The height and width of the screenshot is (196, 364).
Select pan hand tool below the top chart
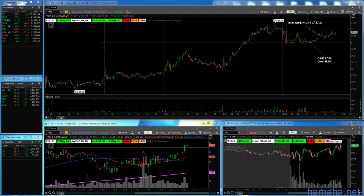(x=58, y=117)
